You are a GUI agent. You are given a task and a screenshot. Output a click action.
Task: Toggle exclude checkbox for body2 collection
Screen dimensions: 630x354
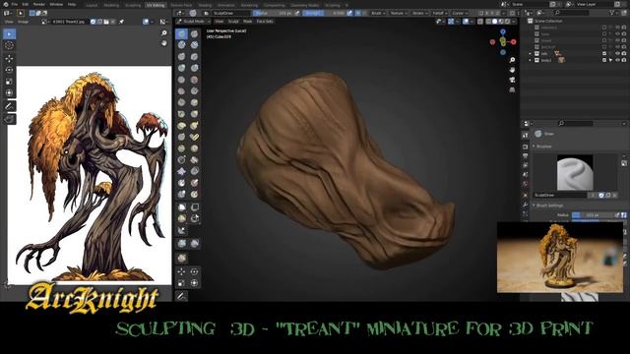point(603,60)
